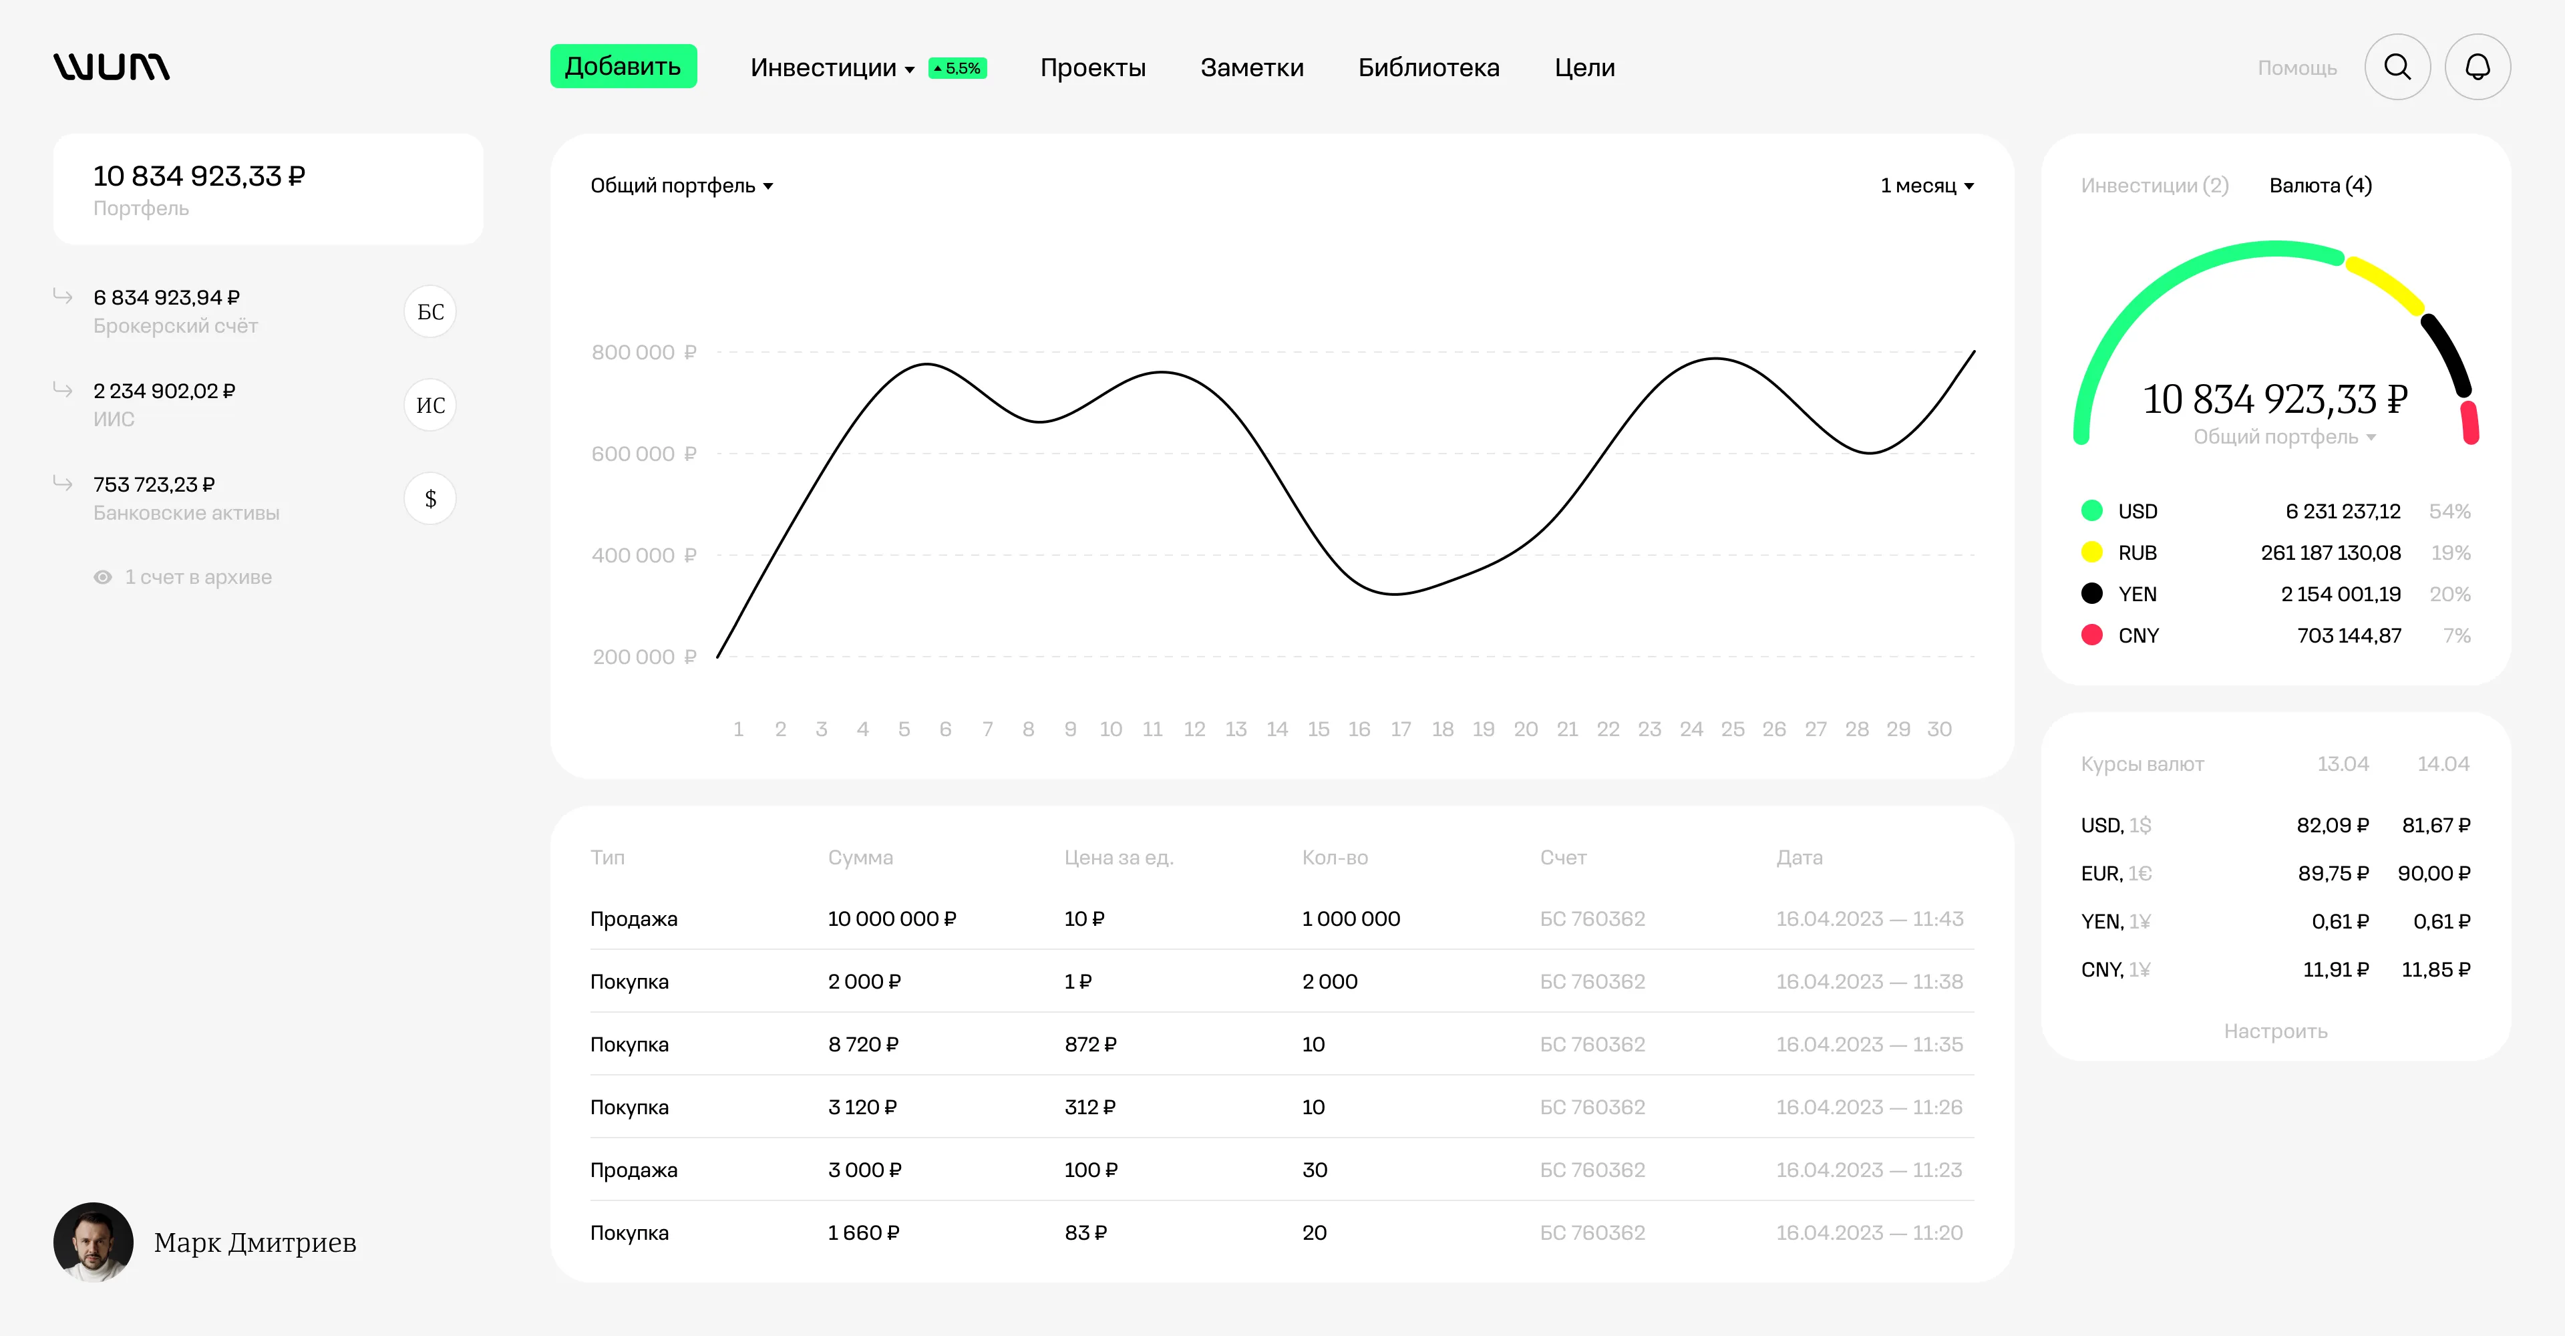Open the Библиотека menu item

point(1429,67)
